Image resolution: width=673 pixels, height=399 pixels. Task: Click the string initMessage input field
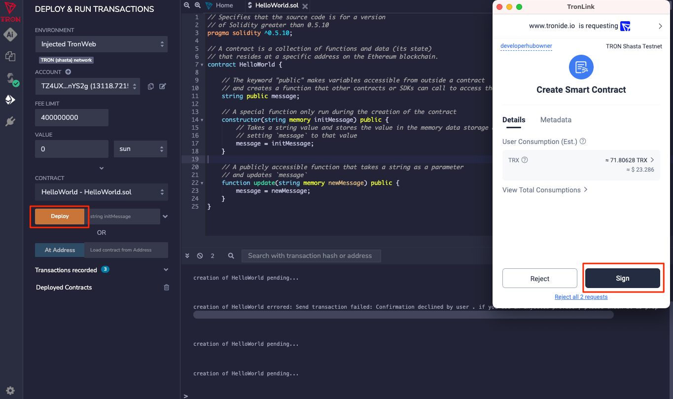pos(122,216)
